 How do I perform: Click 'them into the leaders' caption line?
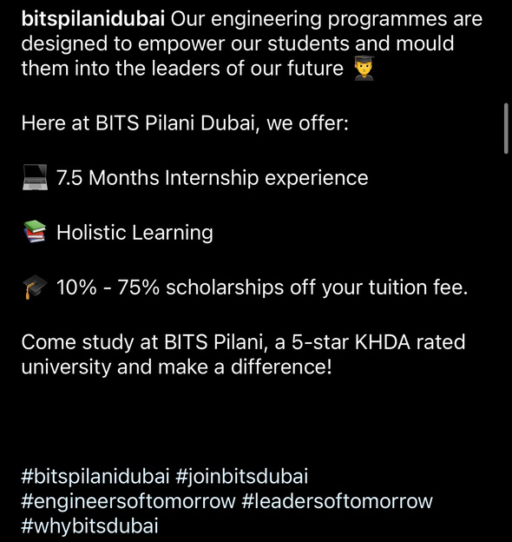point(182,68)
